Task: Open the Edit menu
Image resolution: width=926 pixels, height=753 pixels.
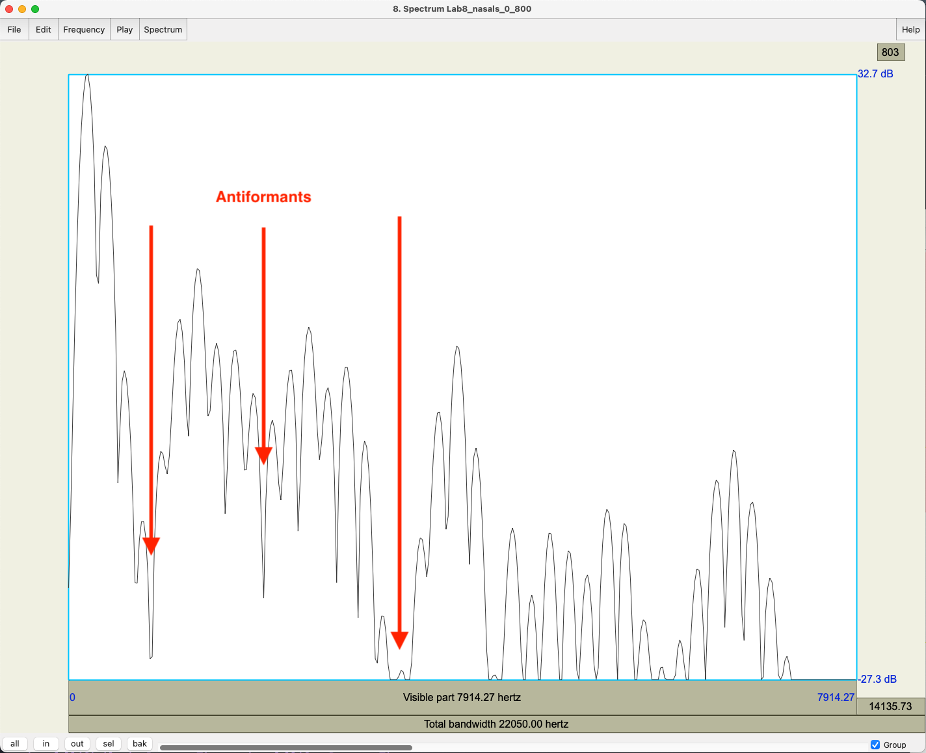Action: click(44, 29)
